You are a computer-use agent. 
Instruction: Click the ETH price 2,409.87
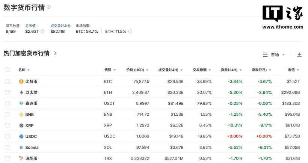click(140, 92)
